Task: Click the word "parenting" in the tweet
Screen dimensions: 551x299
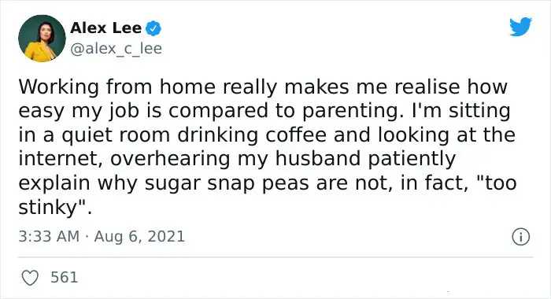Action: click(x=353, y=111)
